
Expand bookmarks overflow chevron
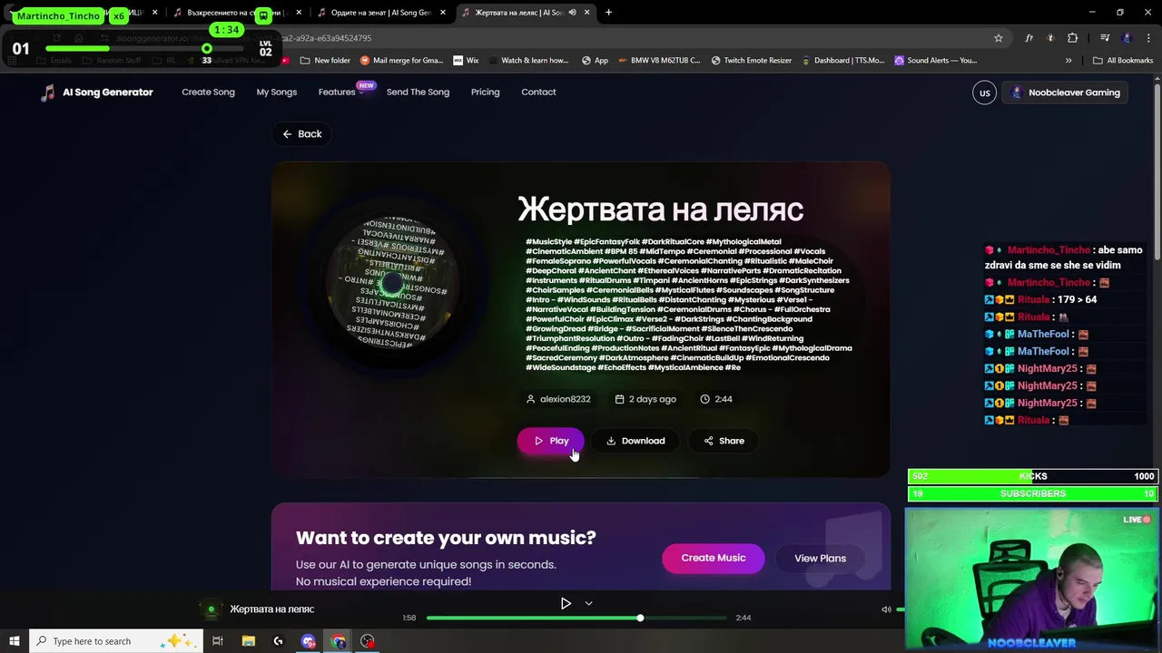pos(1068,61)
